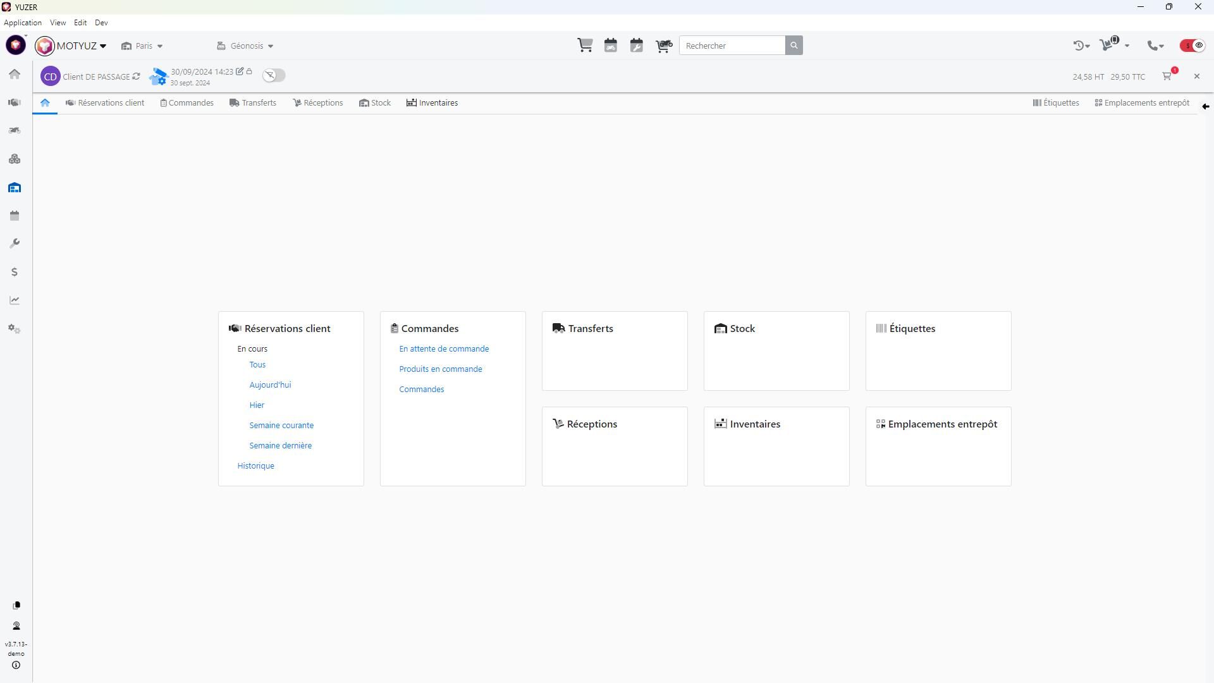The width and height of the screenshot is (1214, 683).
Task: Expand the history clock dropdown
Action: 1081,46
